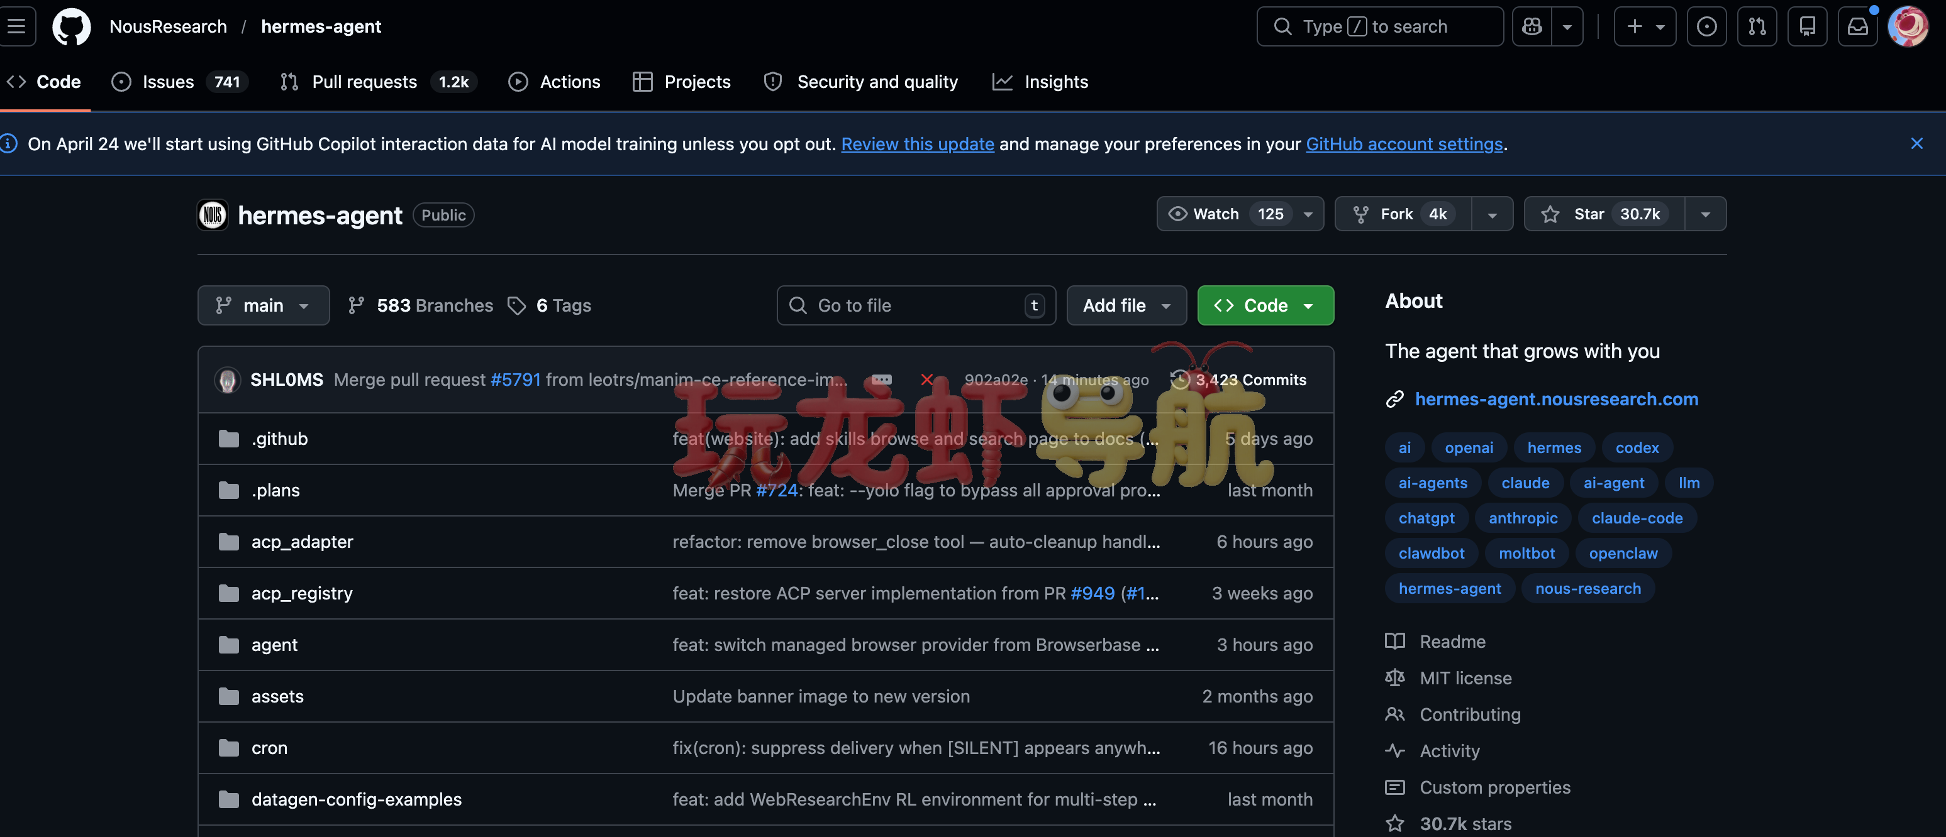Expand the fork options dropdown arrow
Image resolution: width=1946 pixels, height=837 pixels.
point(1492,214)
